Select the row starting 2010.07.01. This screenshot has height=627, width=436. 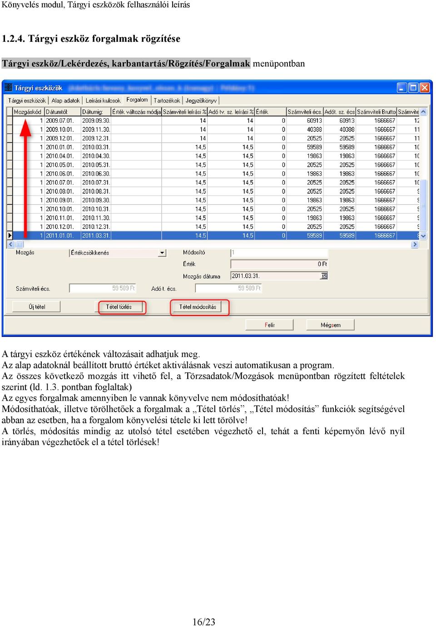tap(213, 183)
